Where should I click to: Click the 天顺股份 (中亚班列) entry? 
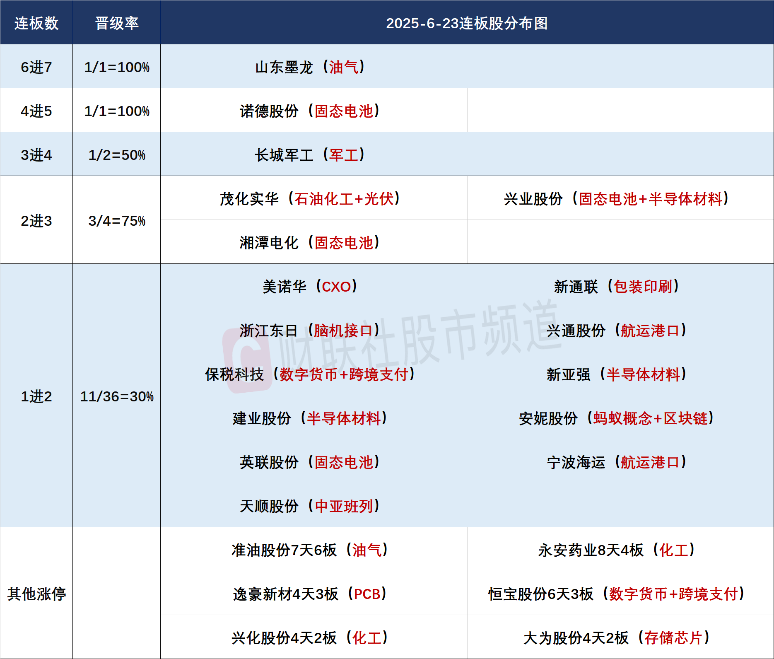[x=310, y=506]
